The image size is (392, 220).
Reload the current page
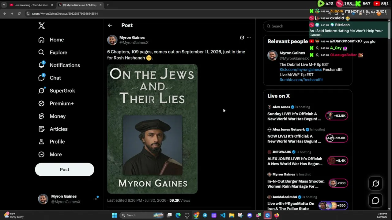[19, 13]
